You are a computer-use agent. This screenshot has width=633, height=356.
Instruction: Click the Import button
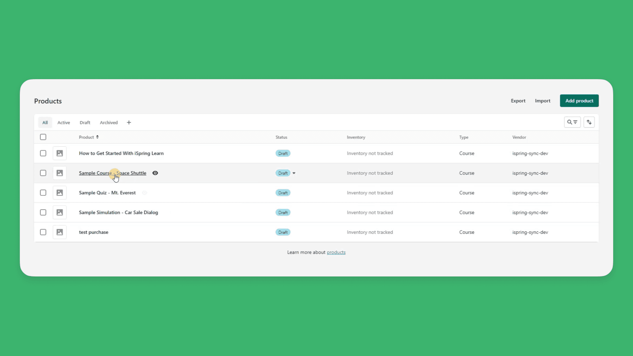coord(542,100)
